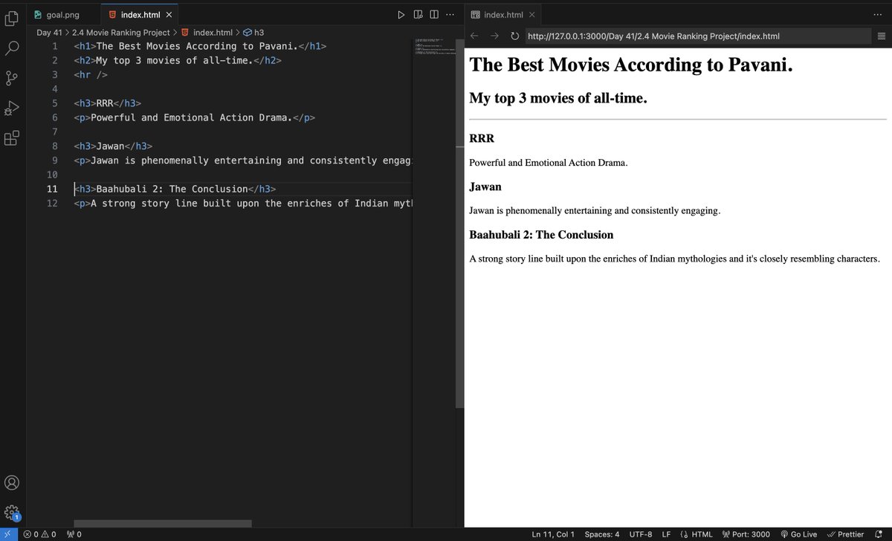Change end of line sequence LF

tap(666, 534)
